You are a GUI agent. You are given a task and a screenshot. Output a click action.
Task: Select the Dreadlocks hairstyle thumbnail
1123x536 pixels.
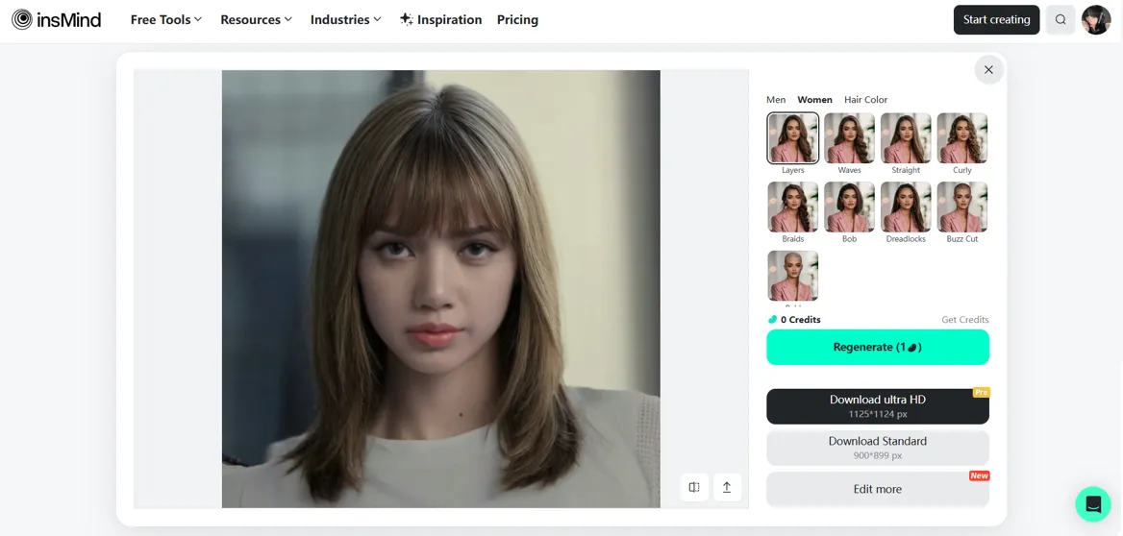[x=906, y=207]
